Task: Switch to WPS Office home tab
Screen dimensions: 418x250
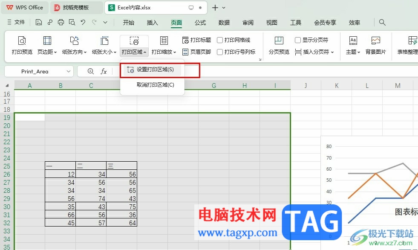Action: click(x=25, y=8)
